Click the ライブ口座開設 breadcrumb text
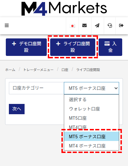Viewport: 128px width, 166px height. point(88,70)
